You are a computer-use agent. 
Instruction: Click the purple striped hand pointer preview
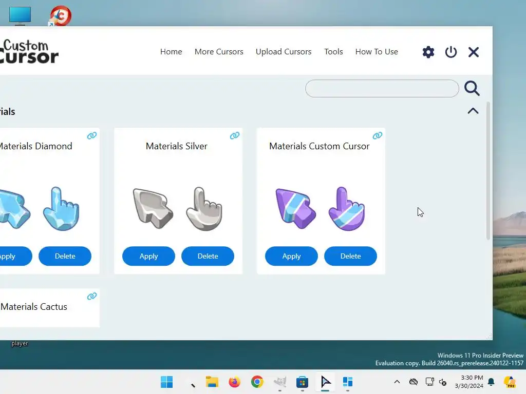pos(347,208)
